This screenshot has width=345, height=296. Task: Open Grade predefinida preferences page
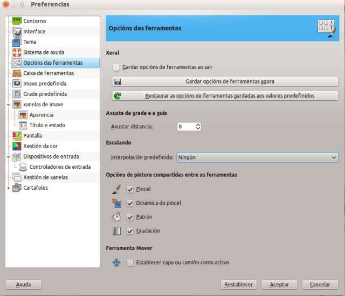click(x=45, y=94)
